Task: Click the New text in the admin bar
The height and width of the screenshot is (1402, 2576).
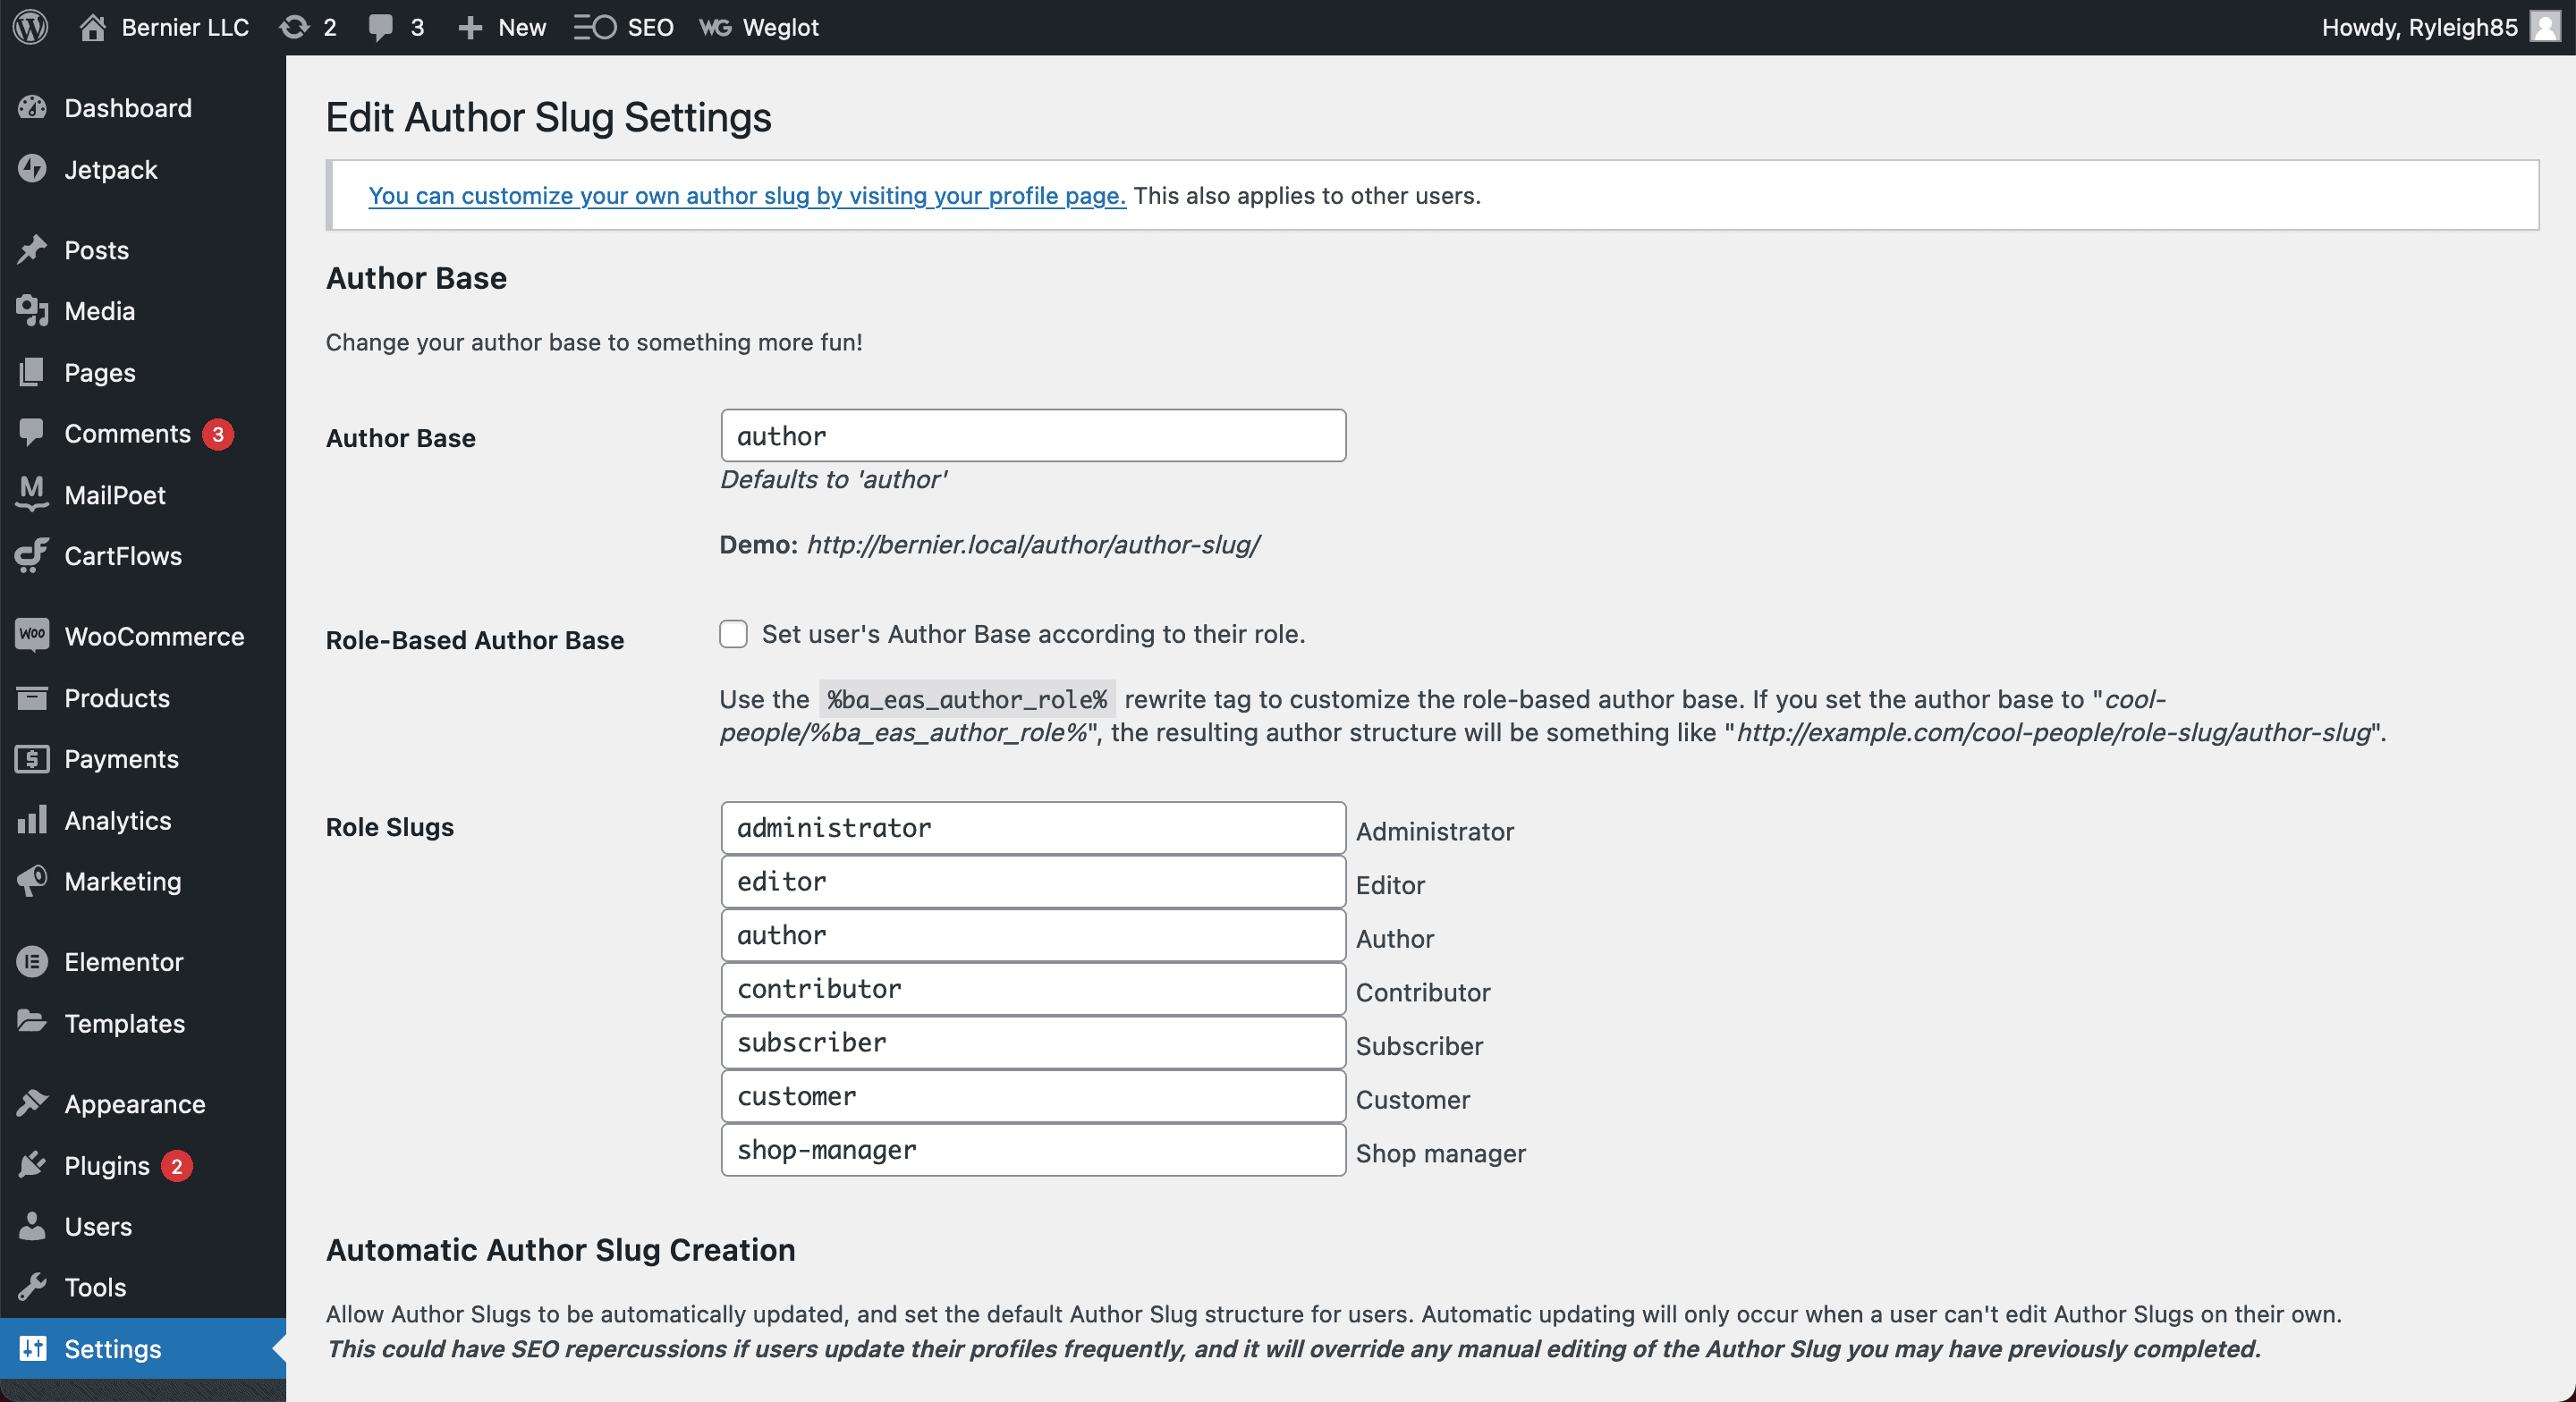Action: 522,27
